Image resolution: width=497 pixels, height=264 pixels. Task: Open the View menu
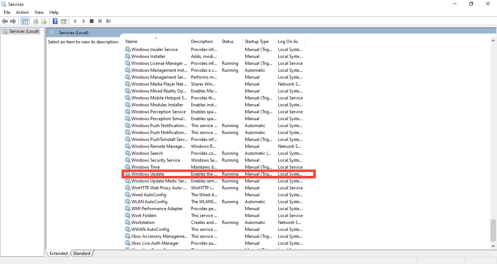[39, 12]
